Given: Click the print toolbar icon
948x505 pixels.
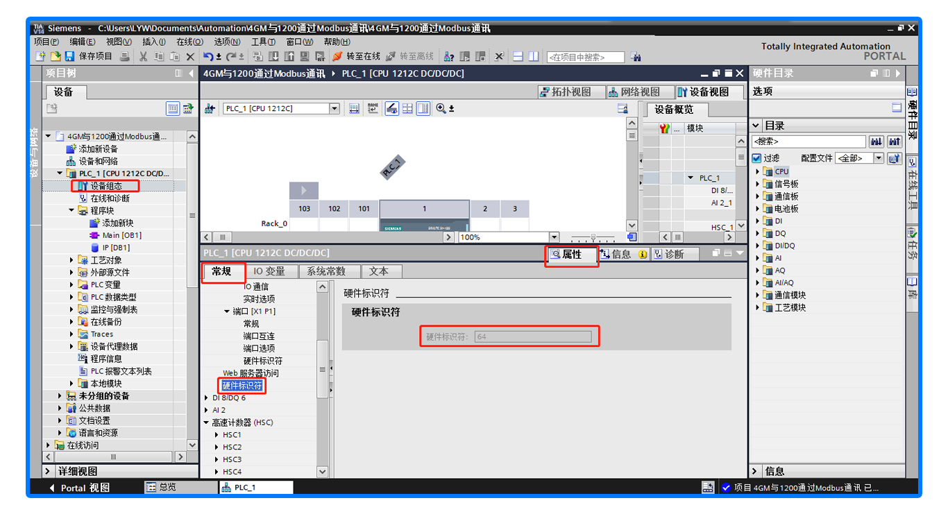Looking at the screenshot, I should coord(125,56).
